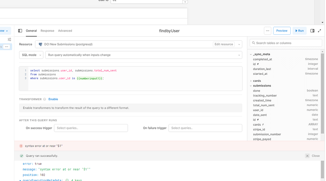
Task: Open the top-left dropdown ending in 'ew'
Action: (4, 31)
